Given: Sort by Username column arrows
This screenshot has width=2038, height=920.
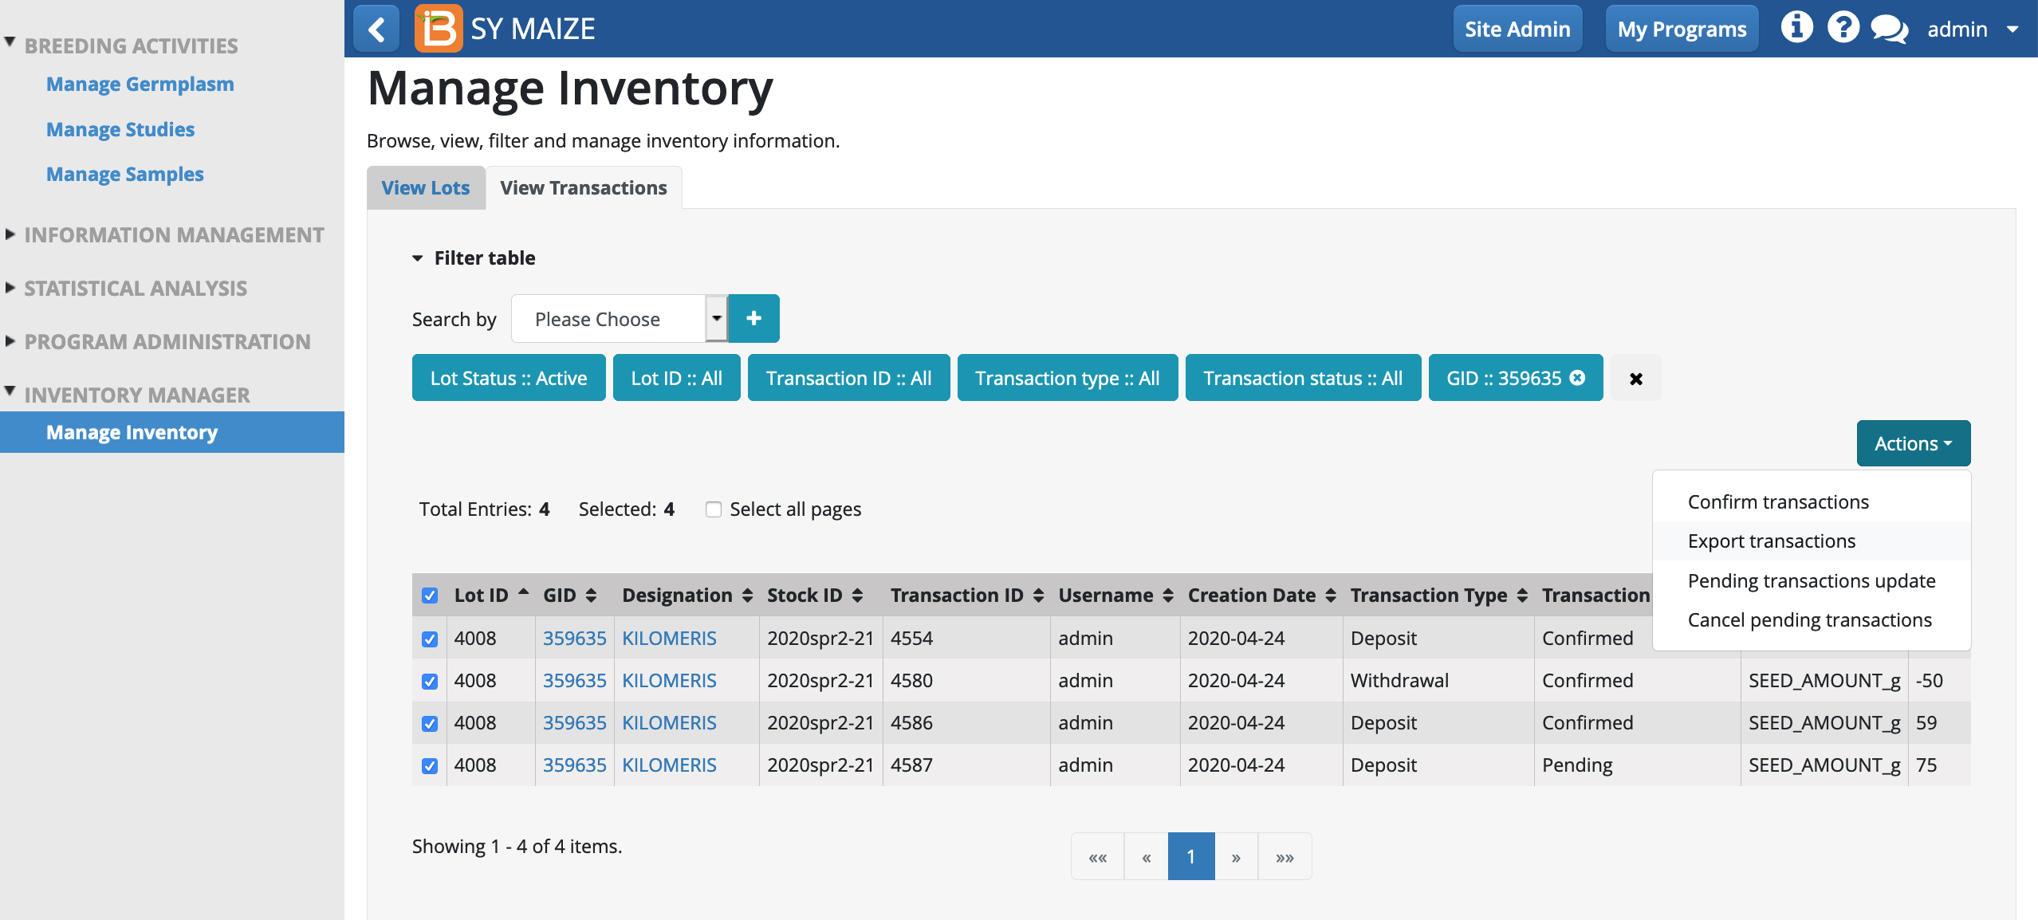Looking at the screenshot, I should coord(1168,596).
